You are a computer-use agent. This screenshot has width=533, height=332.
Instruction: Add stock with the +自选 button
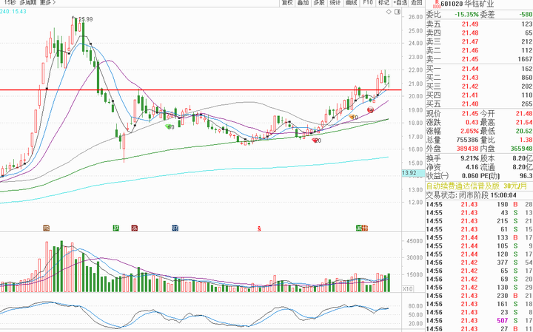[400, 3]
